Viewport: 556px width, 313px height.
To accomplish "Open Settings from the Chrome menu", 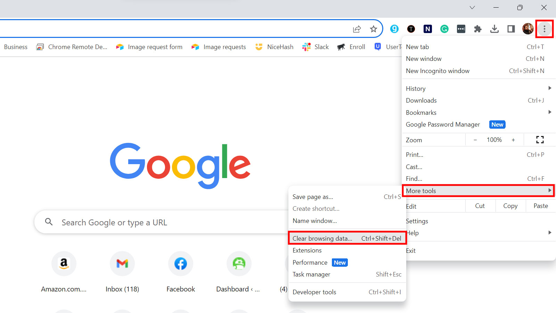I will point(481,221).
